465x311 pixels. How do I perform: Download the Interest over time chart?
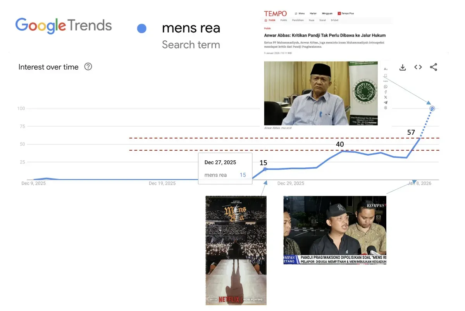pyautogui.click(x=403, y=67)
